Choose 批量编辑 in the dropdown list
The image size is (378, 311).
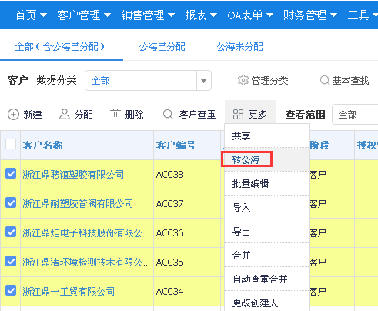250,184
